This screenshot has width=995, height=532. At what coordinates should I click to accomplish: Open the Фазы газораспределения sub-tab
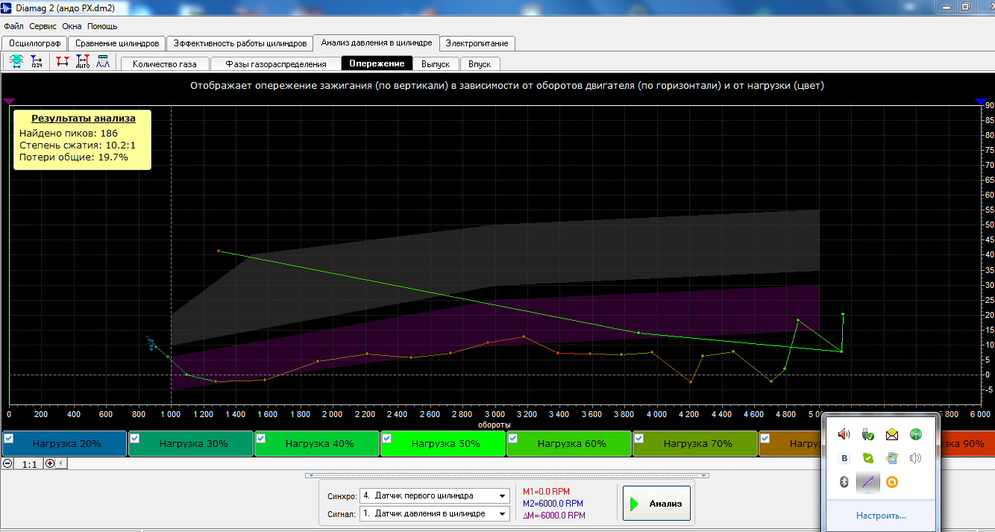click(276, 64)
